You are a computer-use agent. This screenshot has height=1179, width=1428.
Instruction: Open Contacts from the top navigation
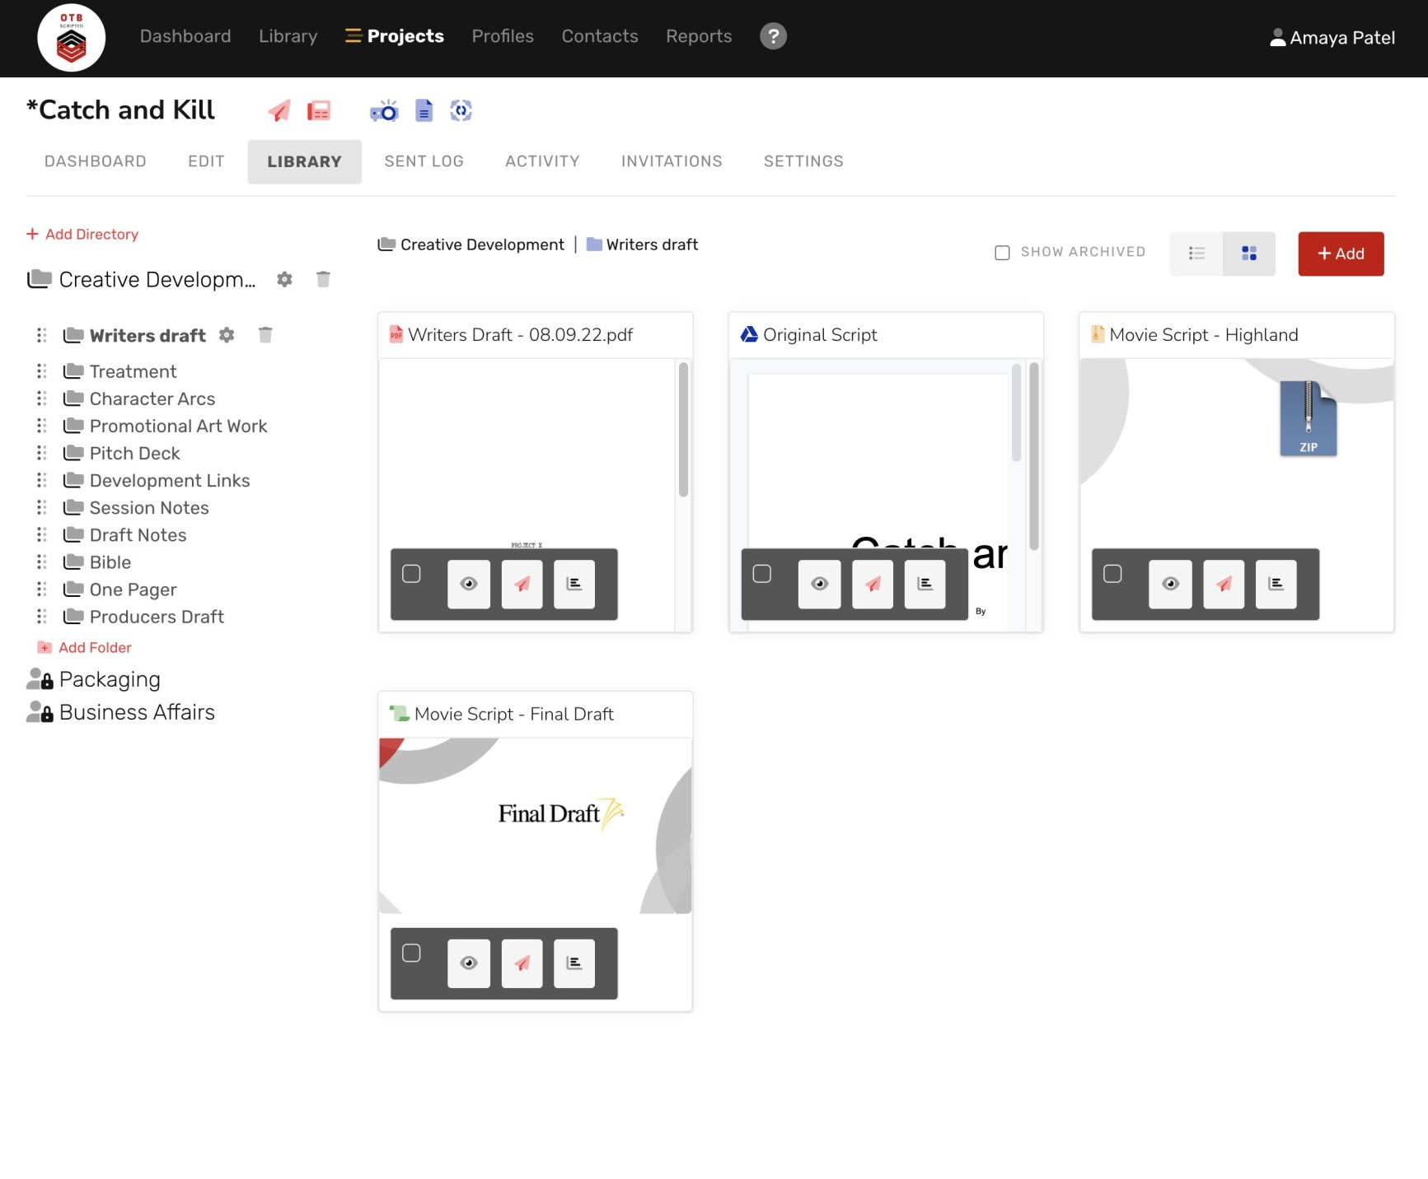(599, 35)
